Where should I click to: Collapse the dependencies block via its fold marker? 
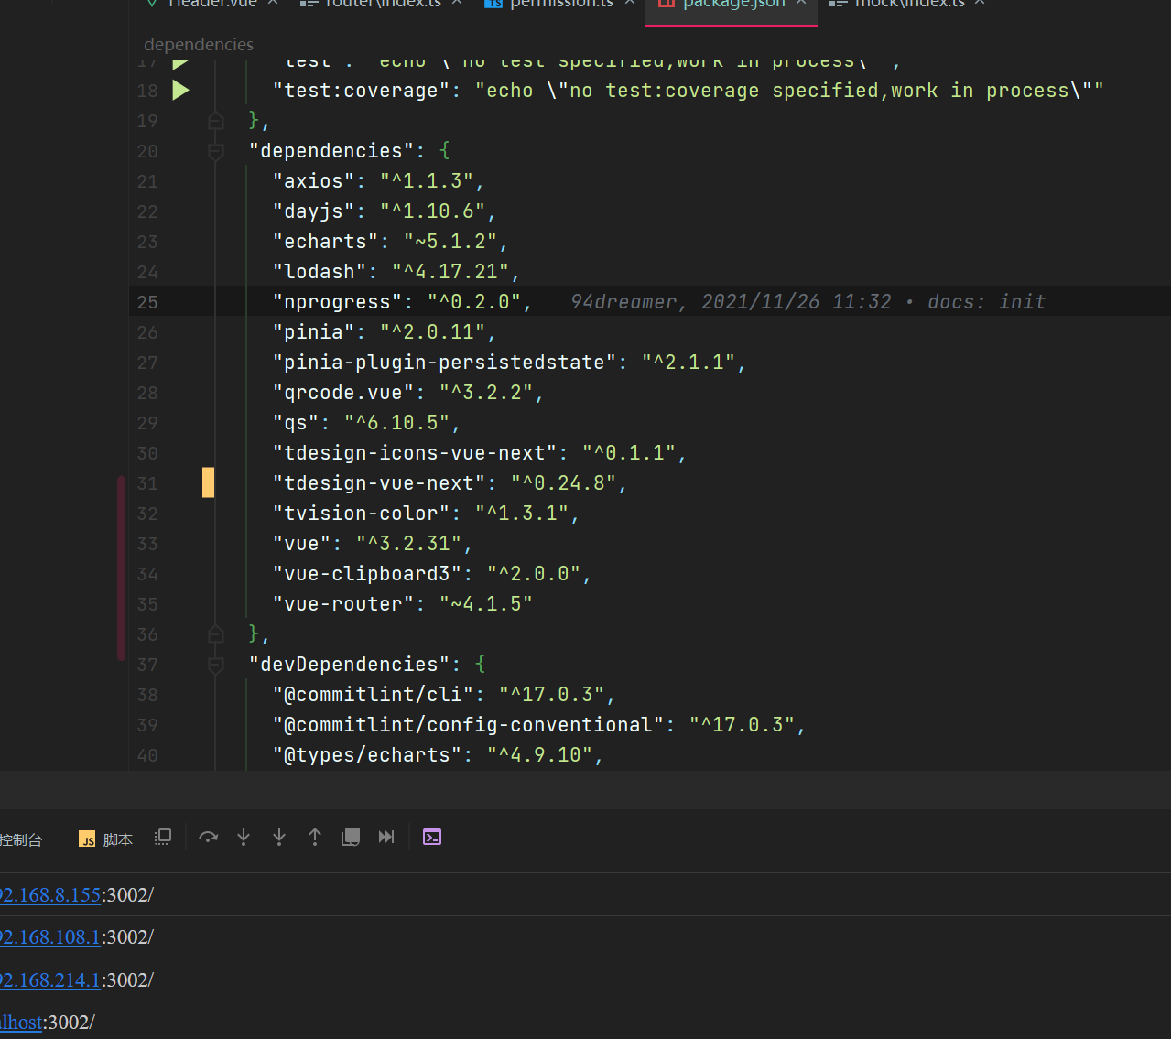(x=216, y=151)
